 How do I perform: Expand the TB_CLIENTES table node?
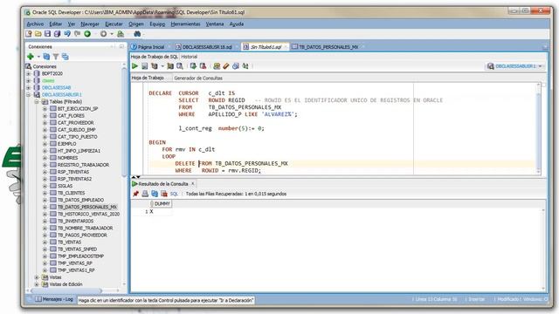[45, 193]
